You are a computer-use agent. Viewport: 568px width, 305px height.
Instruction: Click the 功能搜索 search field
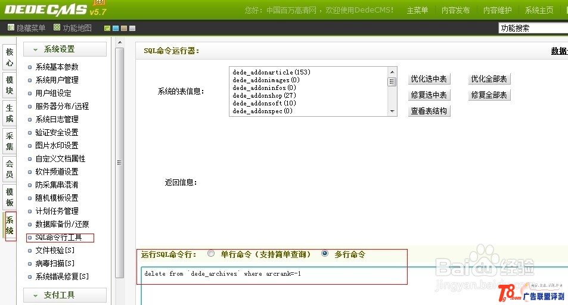(533, 28)
